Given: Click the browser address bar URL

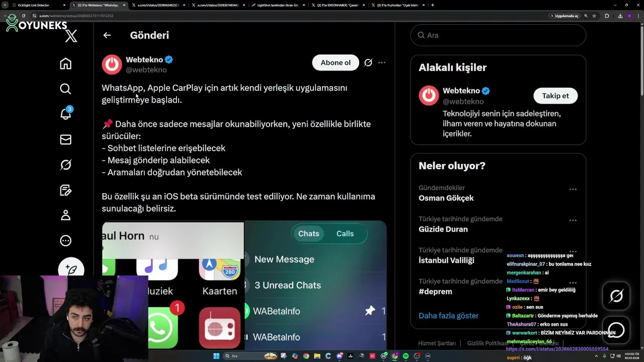Looking at the screenshot, I should tap(76, 16).
